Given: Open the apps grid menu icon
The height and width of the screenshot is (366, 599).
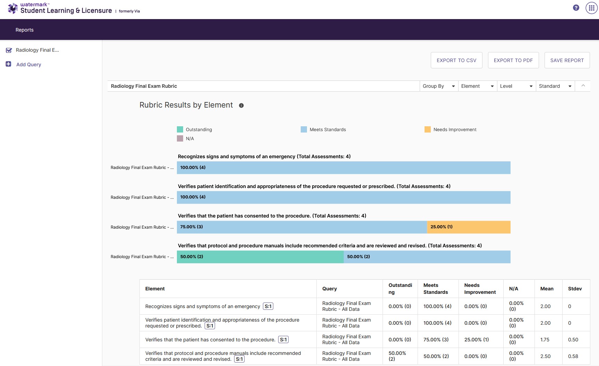Looking at the screenshot, I should pos(592,8).
